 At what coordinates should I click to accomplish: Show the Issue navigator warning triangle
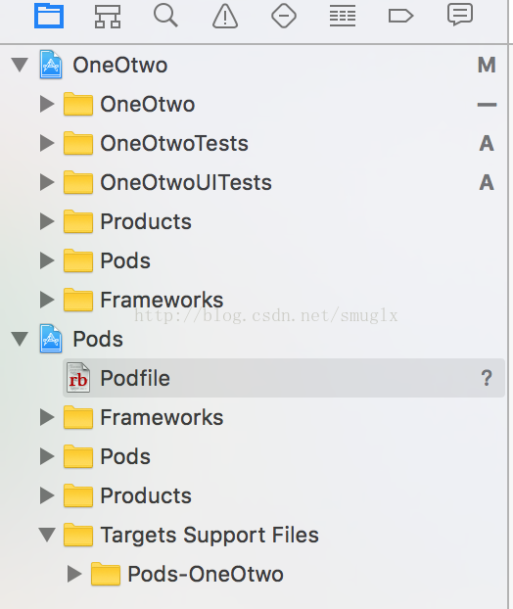(225, 16)
